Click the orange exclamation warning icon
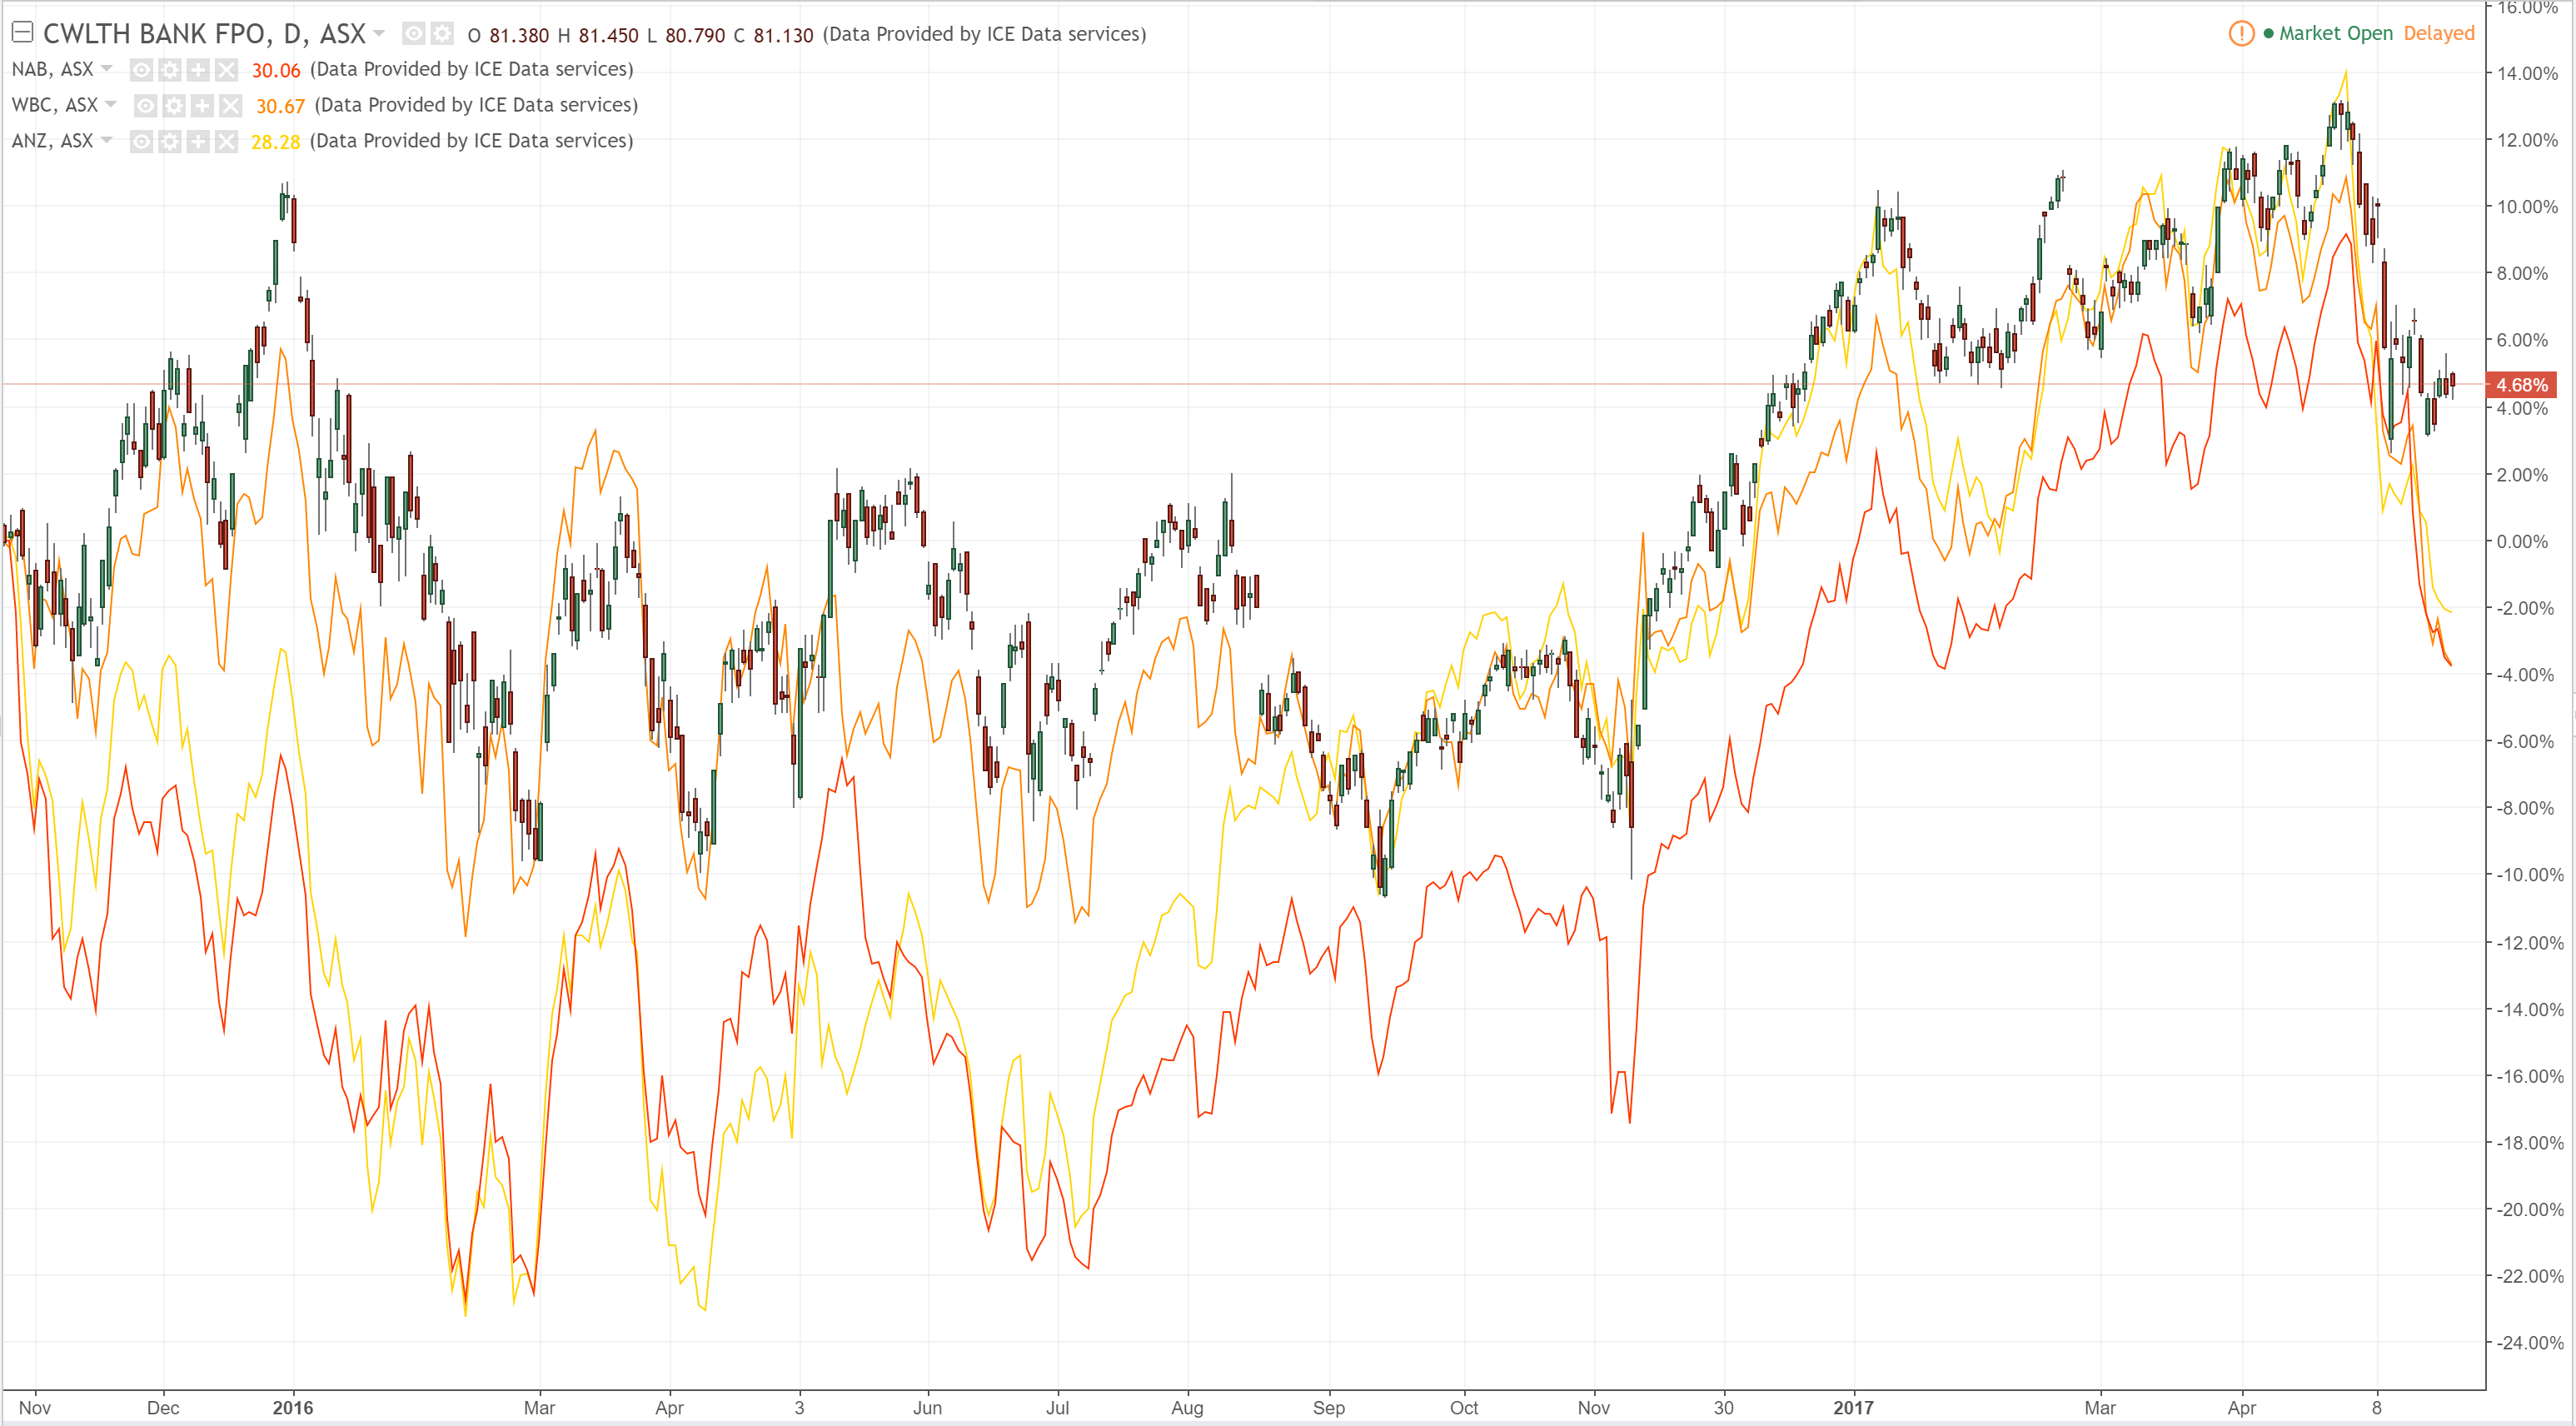The width and height of the screenshot is (2576, 1426). [x=2241, y=33]
